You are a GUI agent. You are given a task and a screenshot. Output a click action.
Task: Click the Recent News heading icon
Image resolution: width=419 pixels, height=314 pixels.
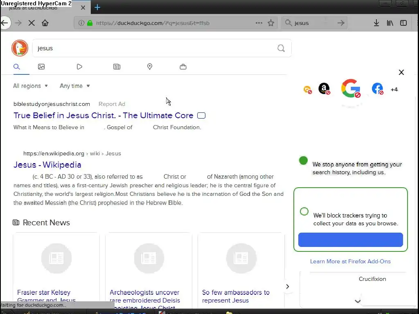point(16,222)
